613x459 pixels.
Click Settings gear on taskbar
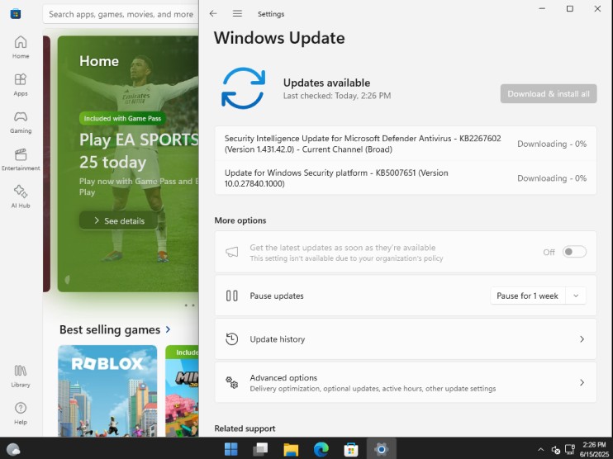[x=381, y=449]
